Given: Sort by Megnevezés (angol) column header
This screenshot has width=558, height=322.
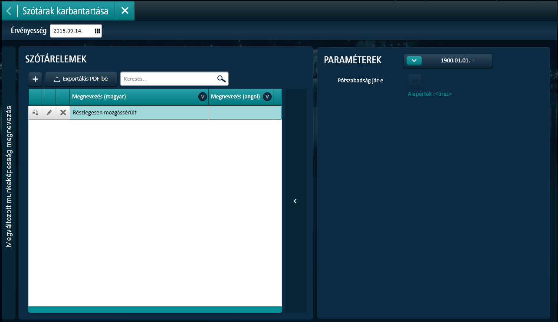Looking at the screenshot, I should [x=235, y=97].
